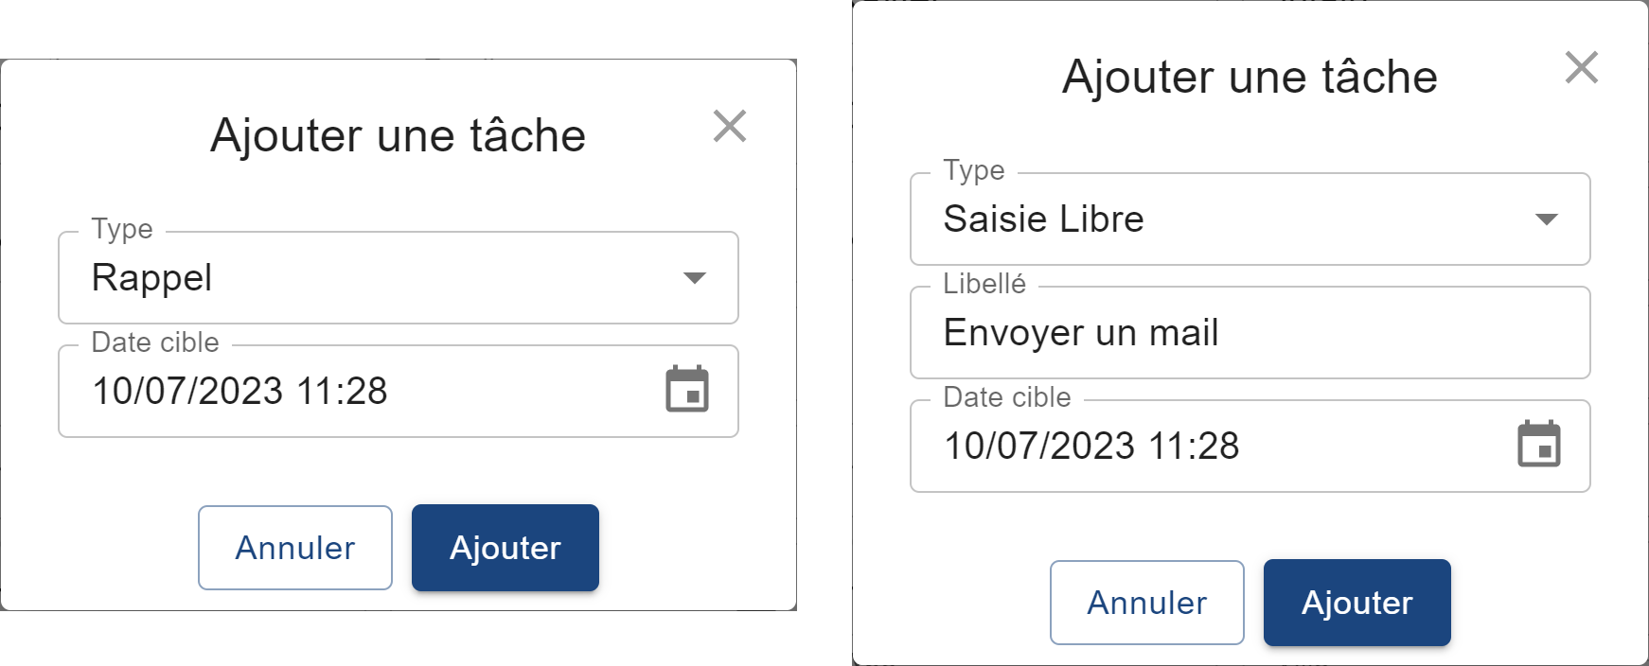Click the Libellé floating label
The height and width of the screenshot is (666, 1649).
[x=984, y=284]
